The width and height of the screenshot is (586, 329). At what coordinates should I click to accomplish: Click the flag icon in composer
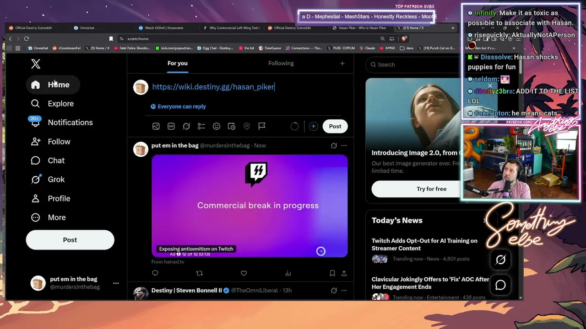(262, 126)
